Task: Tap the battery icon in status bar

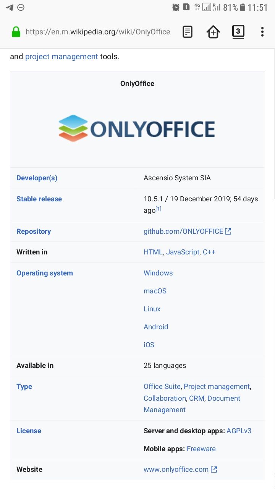Action: coord(243,7)
